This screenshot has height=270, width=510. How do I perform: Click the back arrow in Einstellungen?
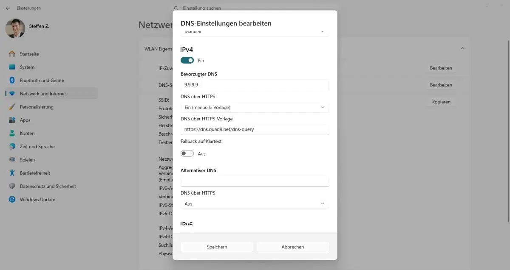[8, 8]
